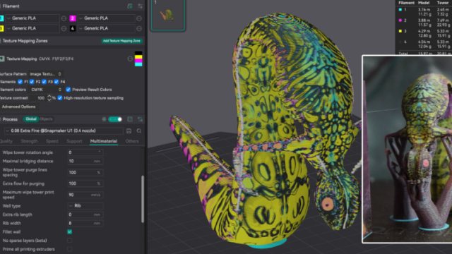Switch to the Others tab
This screenshot has width=452, height=254.
[x=132, y=141]
